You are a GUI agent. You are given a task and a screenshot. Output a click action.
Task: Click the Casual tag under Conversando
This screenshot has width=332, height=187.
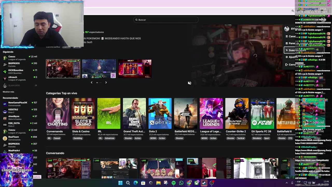[57, 138]
